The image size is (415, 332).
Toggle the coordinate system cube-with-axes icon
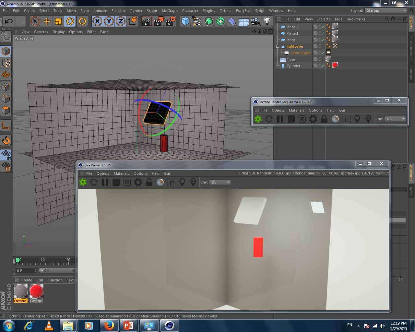pyautogui.click(x=133, y=21)
